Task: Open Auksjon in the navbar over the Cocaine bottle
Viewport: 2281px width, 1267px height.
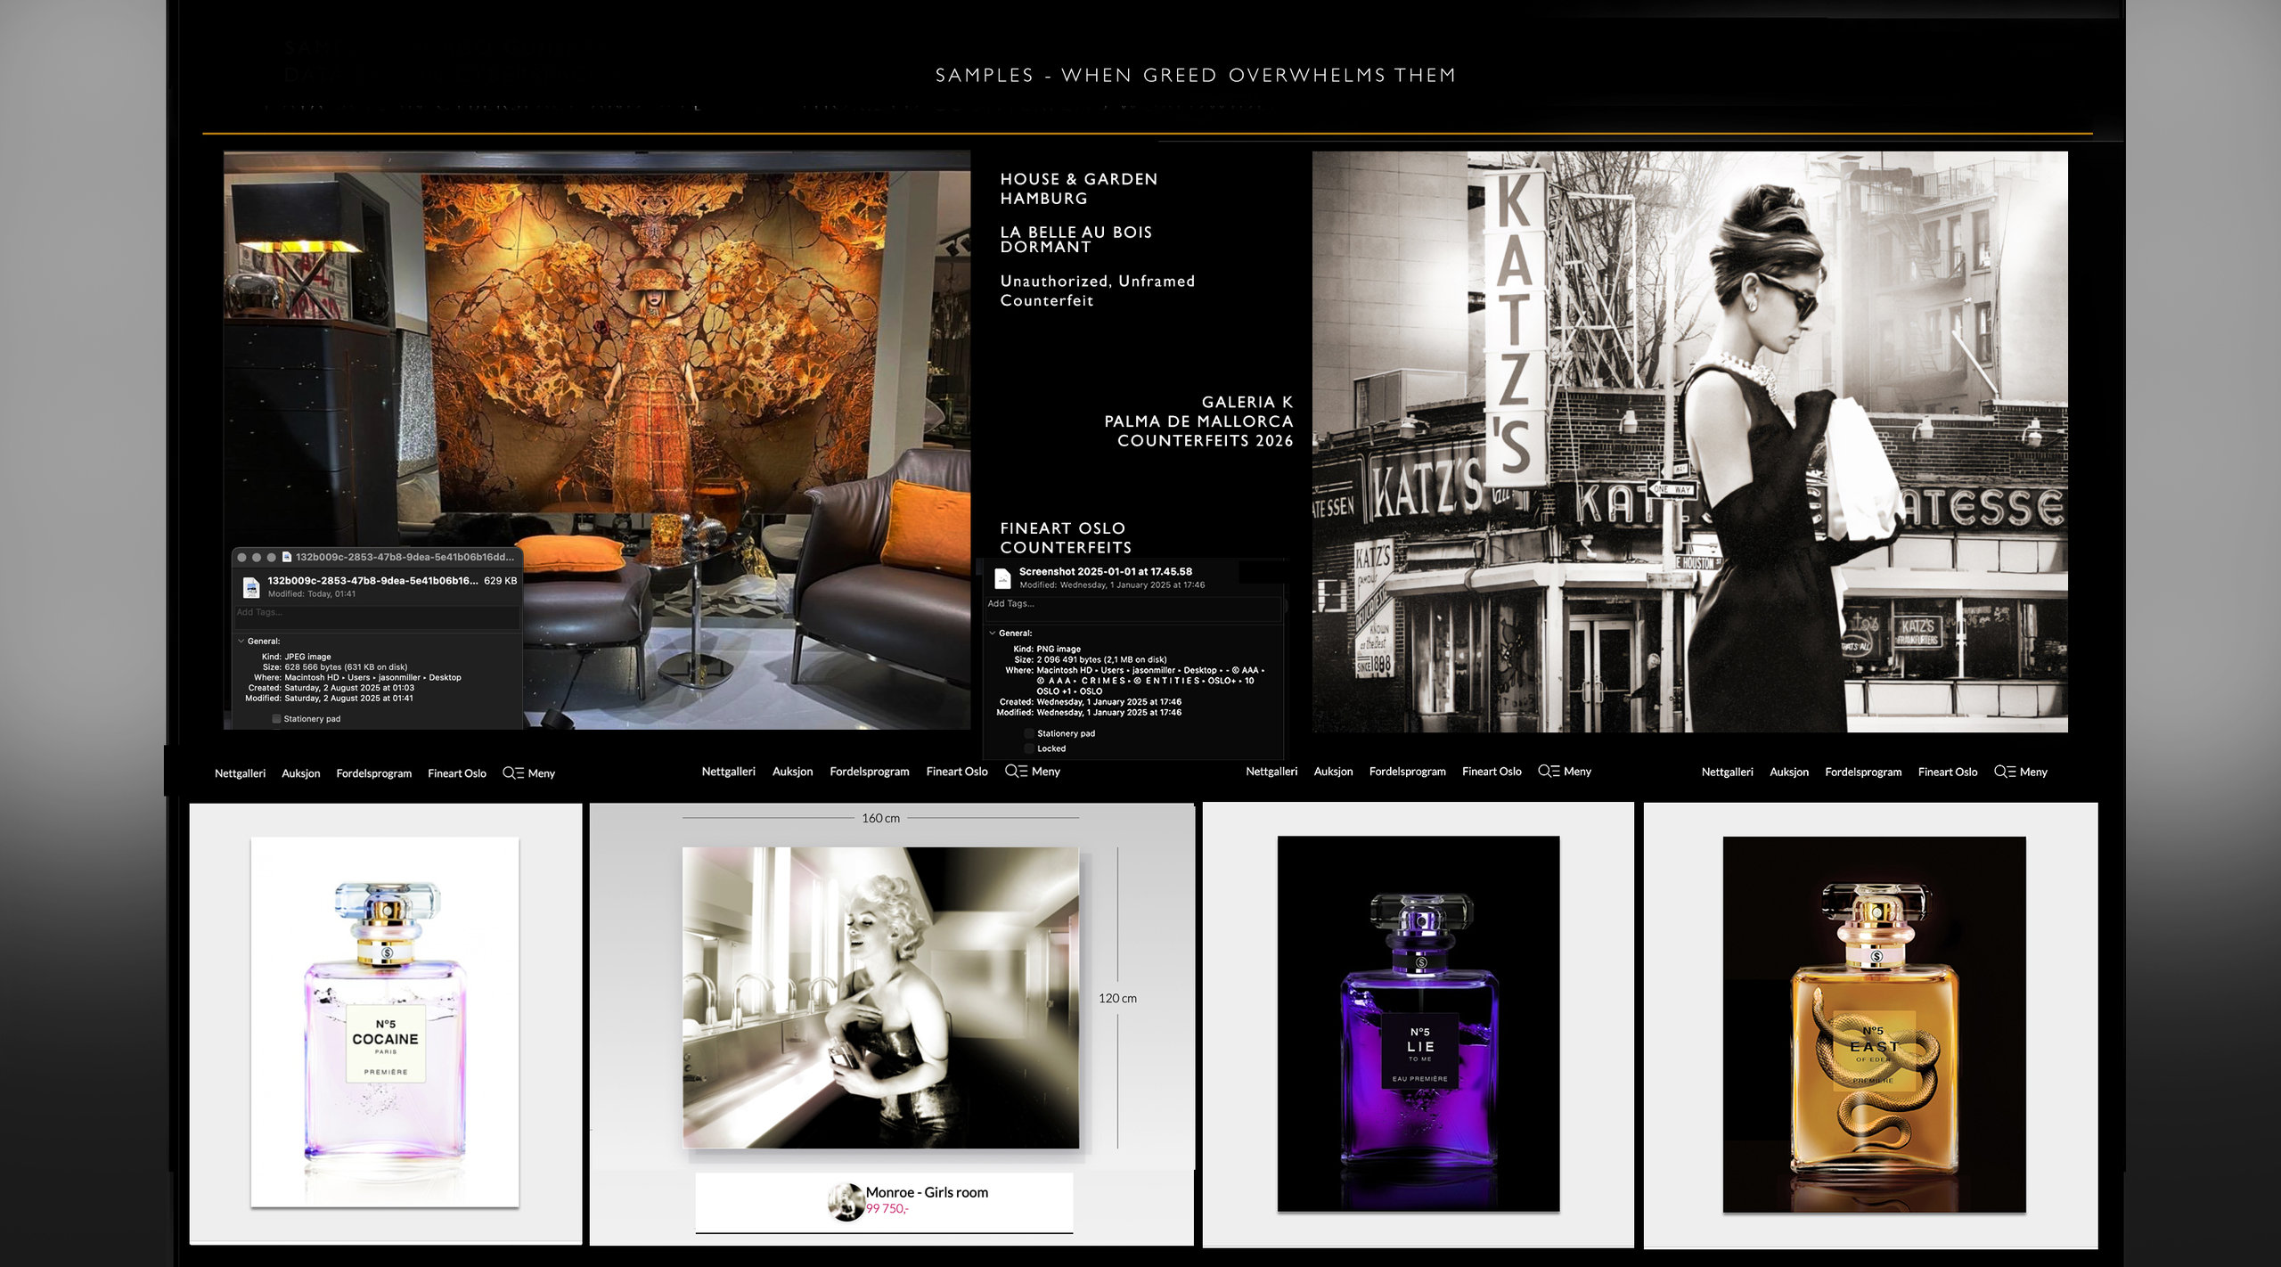Action: point(301,773)
